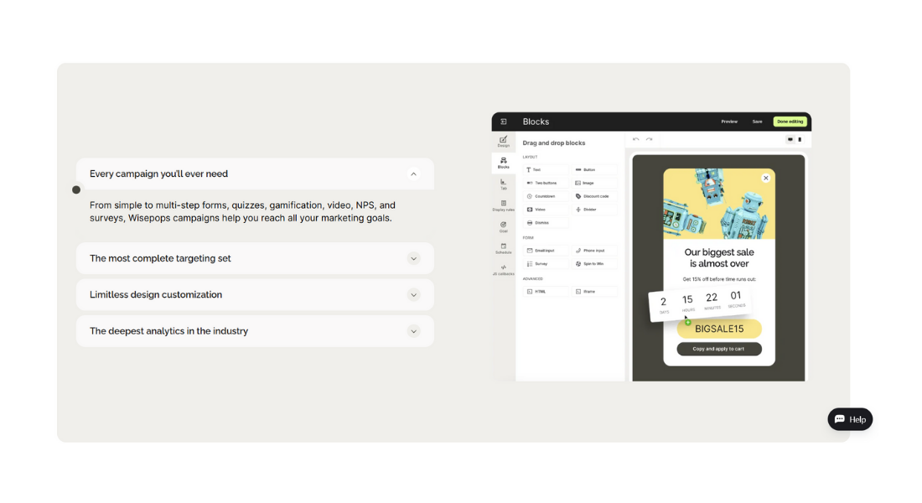Close the popup preview with X

coord(765,178)
